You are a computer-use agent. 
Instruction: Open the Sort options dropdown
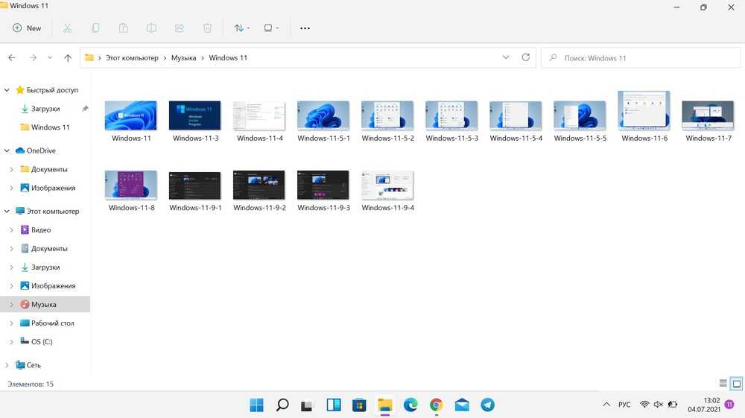(242, 28)
